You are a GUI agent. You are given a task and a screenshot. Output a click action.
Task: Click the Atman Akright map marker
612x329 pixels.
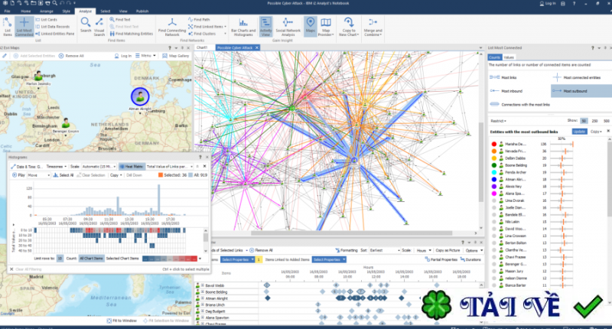[x=140, y=96]
